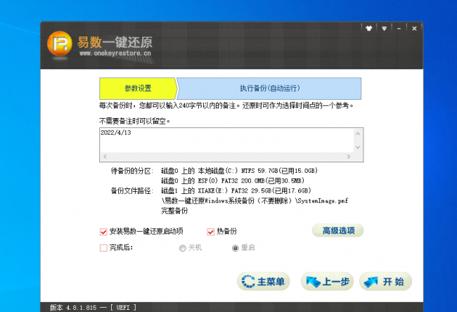Close the 易数一键还原 window
This screenshot has height=312, width=457.
click(414, 29)
